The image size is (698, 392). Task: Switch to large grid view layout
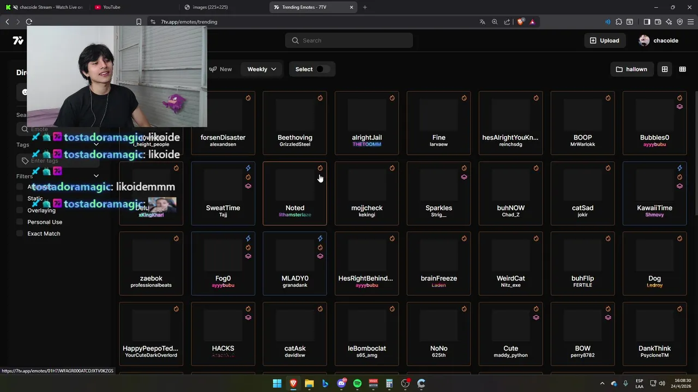click(x=665, y=69)
